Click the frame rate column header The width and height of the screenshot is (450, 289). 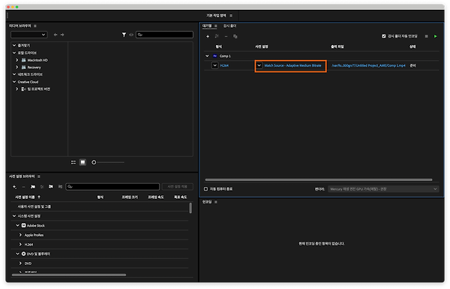[x=156, y=197]
